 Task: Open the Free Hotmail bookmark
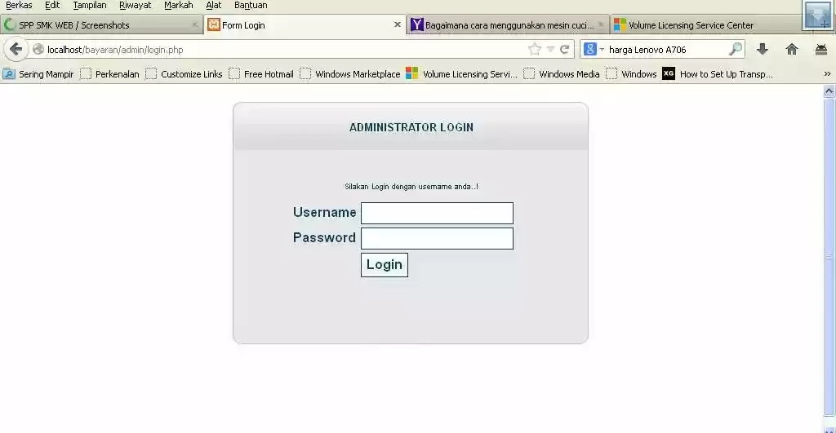261,74
